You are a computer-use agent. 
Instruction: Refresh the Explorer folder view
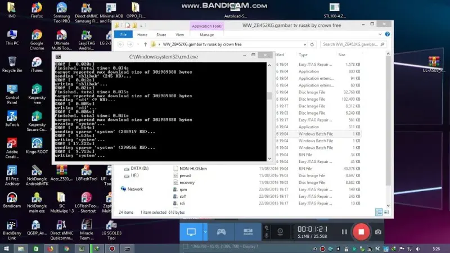pyautogui.click(x=312, y=44)
